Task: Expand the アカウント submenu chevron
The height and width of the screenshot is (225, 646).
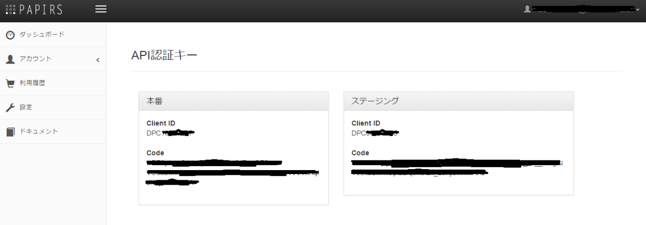Action: pyautogui.click(x=97, y=60)
